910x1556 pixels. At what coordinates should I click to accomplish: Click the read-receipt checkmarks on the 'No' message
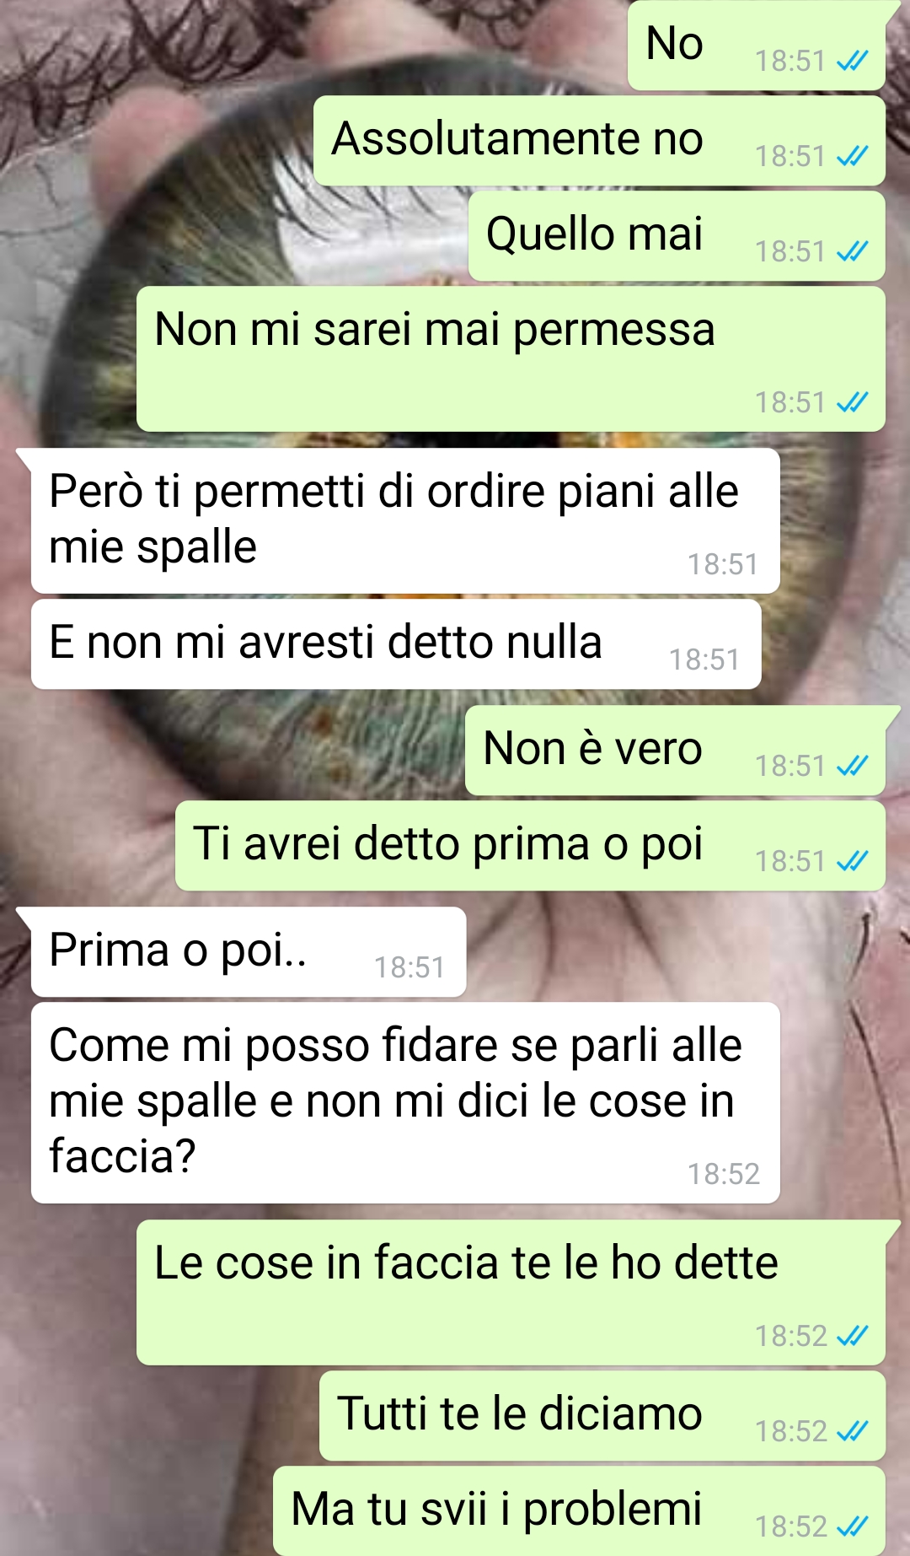click(852, 62)
